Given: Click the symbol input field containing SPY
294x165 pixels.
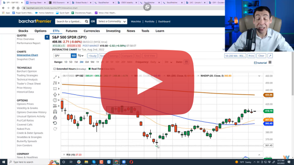Looking at the screenshot, I should click(62, 55).
